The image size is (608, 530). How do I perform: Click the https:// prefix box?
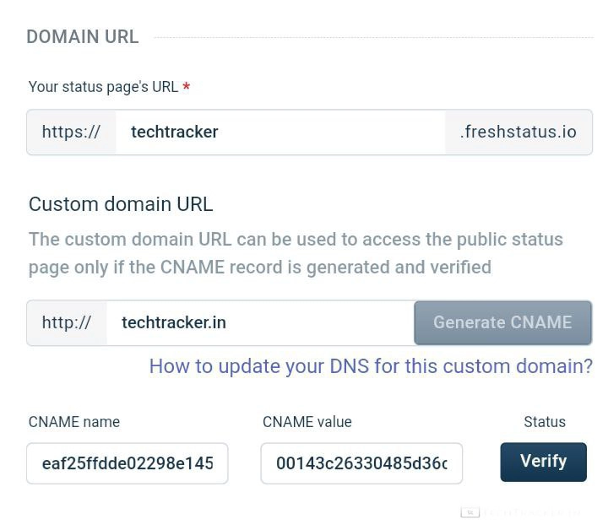point(71,132)
